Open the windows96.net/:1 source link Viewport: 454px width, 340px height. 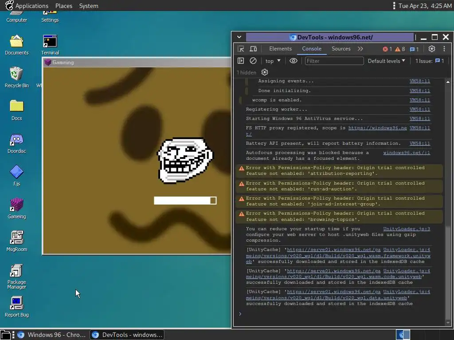pyautogui.click(x=407, y=153)
